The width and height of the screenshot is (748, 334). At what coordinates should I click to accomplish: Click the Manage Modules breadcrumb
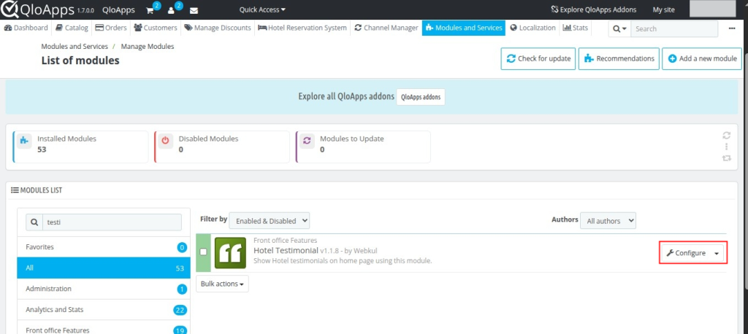tap(148, 46)
